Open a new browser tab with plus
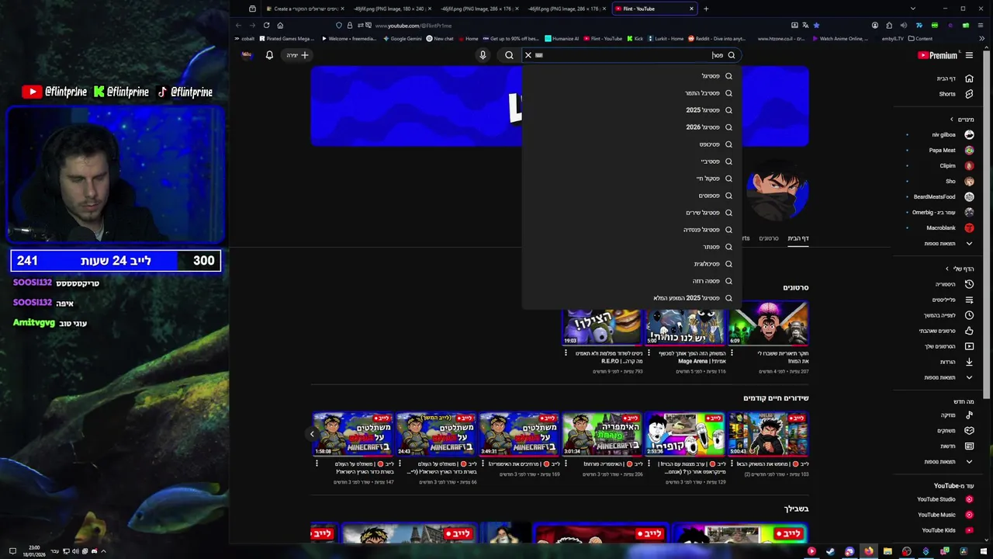The height and width of the screenshot is (559, 993). click(706, 9)
